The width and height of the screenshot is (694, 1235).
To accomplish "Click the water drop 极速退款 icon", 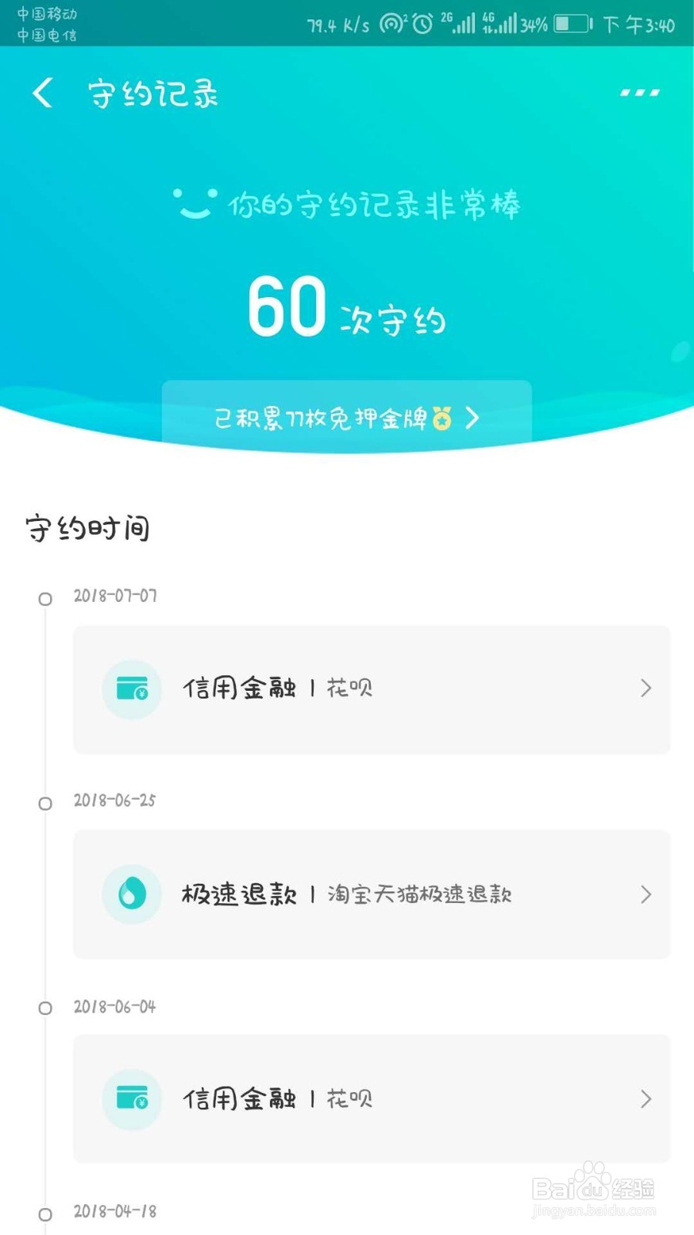I will point(132,894).
